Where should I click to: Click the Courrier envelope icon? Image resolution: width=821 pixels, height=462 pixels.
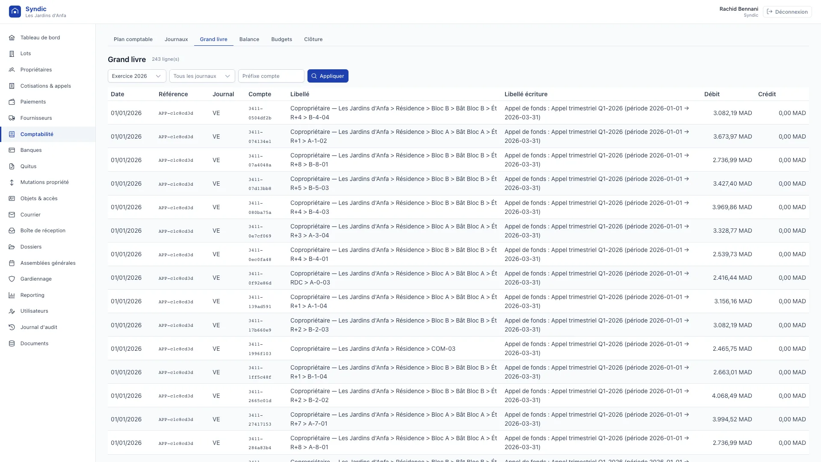[12, 215]
